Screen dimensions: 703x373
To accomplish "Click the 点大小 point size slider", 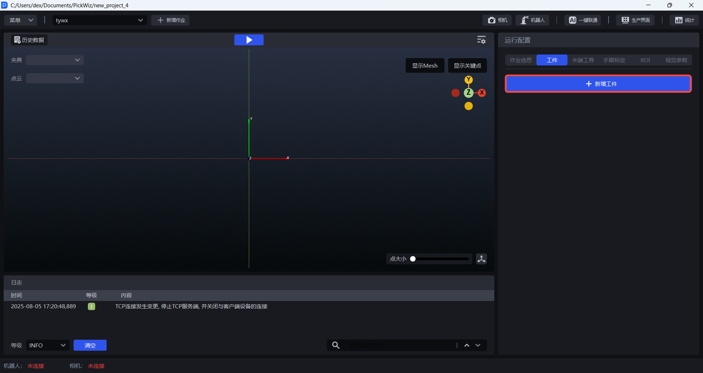I will click(x=440, y=259).
